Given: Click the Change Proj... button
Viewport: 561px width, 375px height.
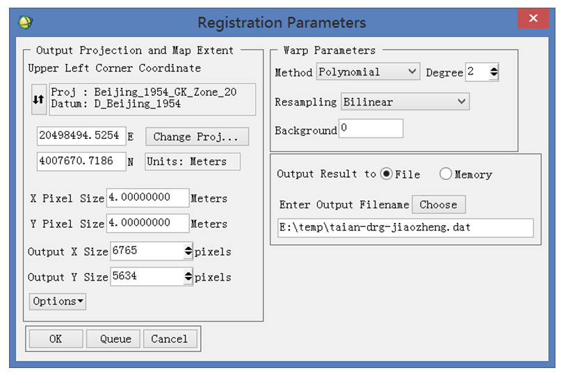Looking at the screenshot, I should 197,137.
